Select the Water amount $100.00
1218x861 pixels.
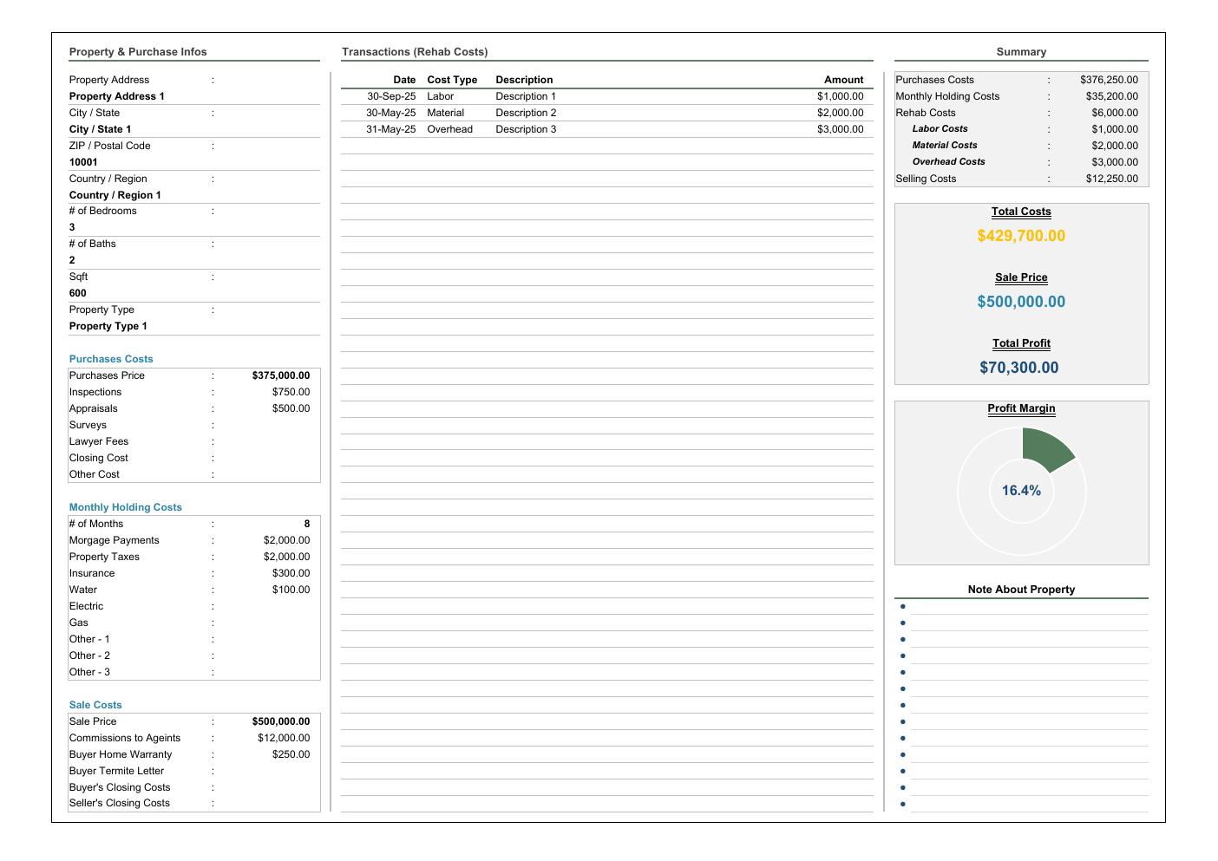[x=291, y=590]
